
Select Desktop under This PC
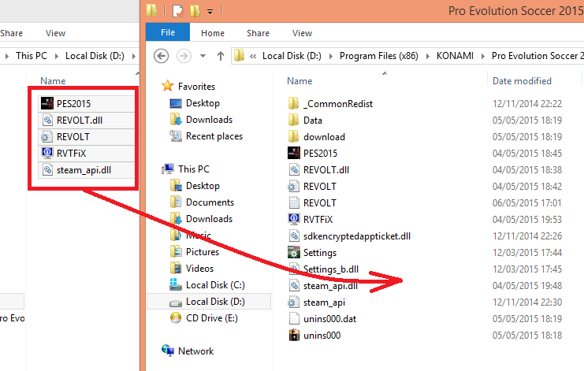(195, 186)
